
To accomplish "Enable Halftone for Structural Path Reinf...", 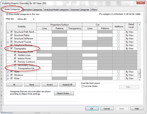I will pyautogui.click(x=118, y=32).
